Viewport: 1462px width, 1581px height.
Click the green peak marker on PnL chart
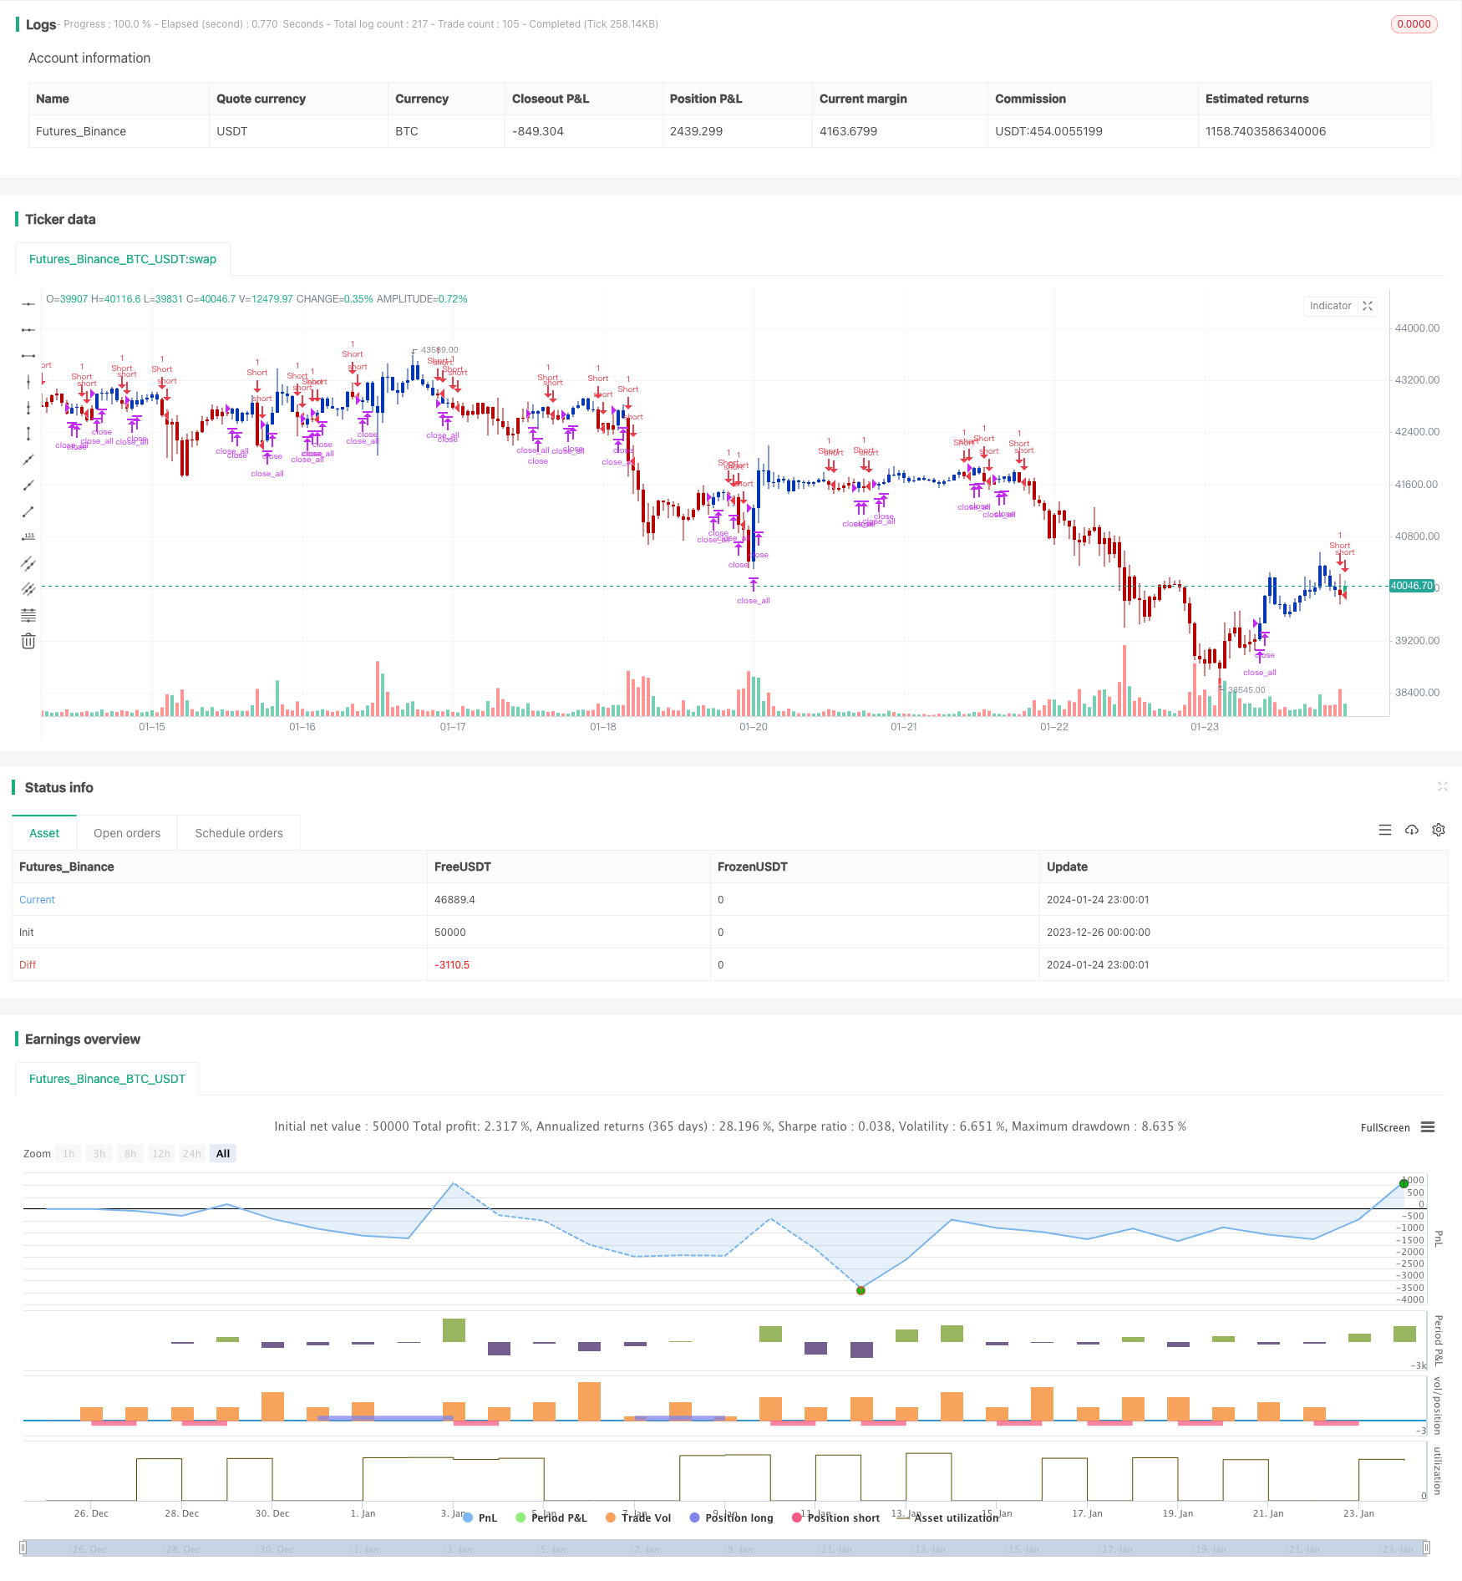click(1404, 1183)
